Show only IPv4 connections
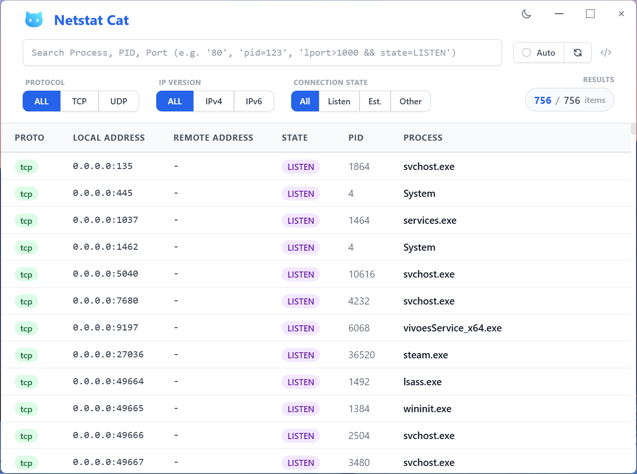 click(x=213, y=101)
